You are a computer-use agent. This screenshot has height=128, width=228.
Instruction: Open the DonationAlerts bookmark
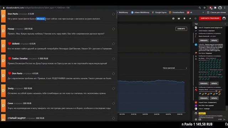(177, 12)
